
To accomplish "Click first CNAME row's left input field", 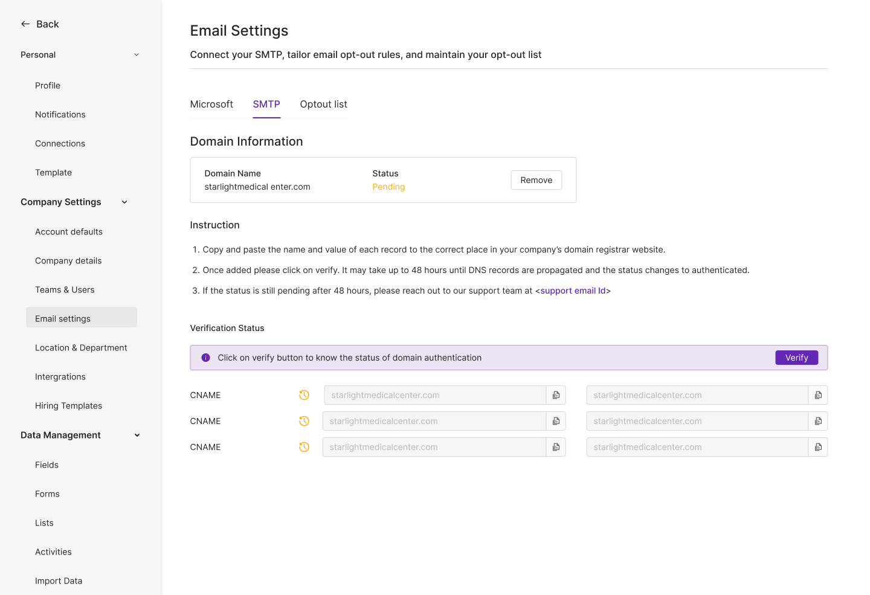I will click(435, 395).
